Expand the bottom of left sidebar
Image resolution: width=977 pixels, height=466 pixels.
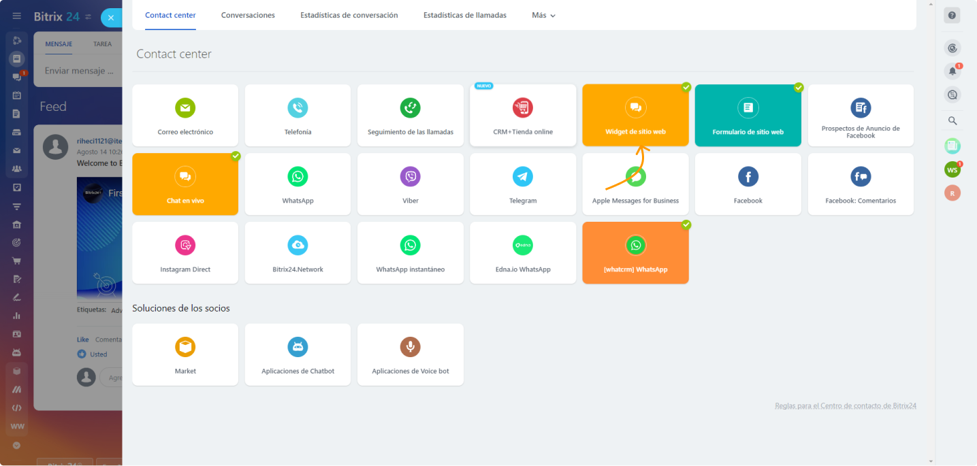tap(17, 446)
